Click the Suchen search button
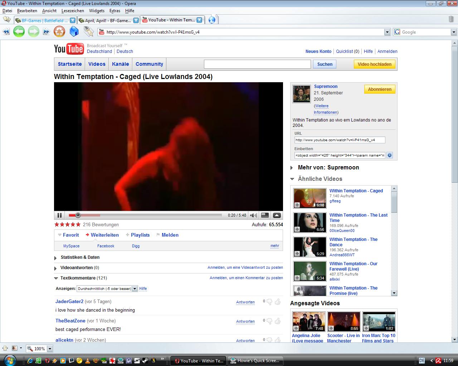 click(x=325, y=64)
